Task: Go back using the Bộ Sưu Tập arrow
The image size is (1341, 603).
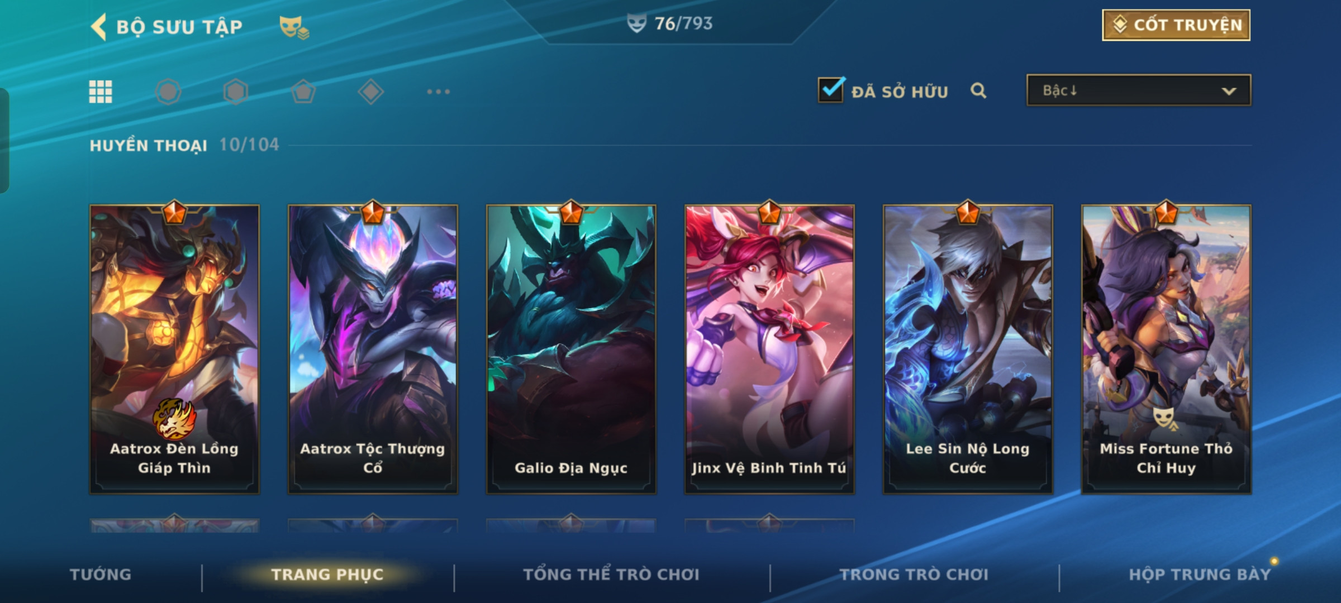Action: [x=99, y=27]
